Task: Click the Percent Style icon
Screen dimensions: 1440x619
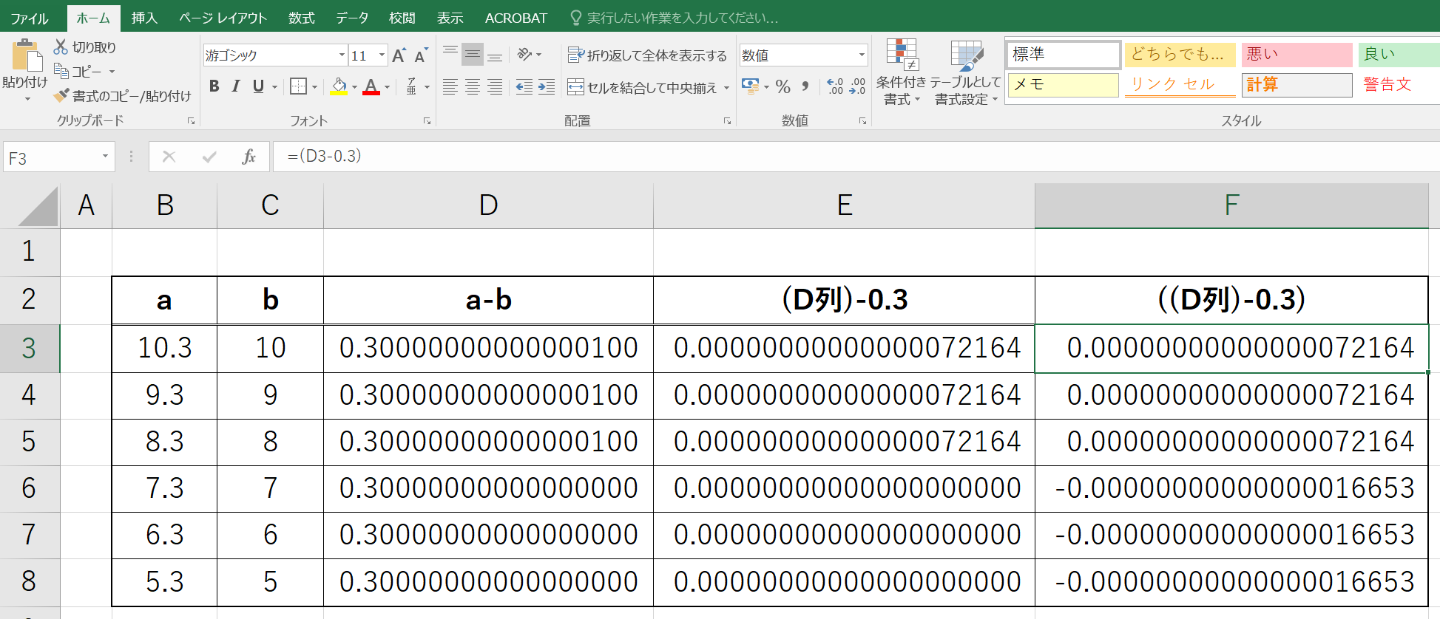Action: [x=782, y=87]
